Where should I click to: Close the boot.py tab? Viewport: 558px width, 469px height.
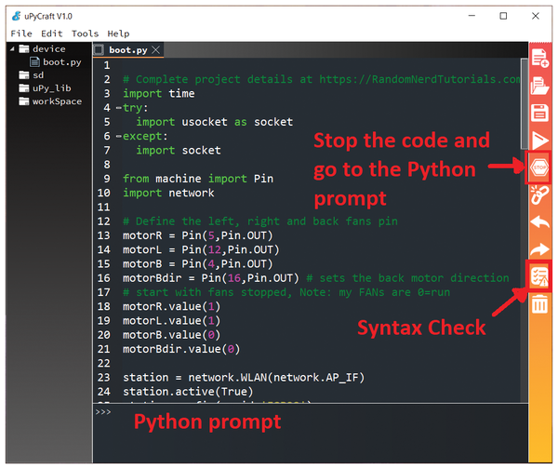click(156, 49)
